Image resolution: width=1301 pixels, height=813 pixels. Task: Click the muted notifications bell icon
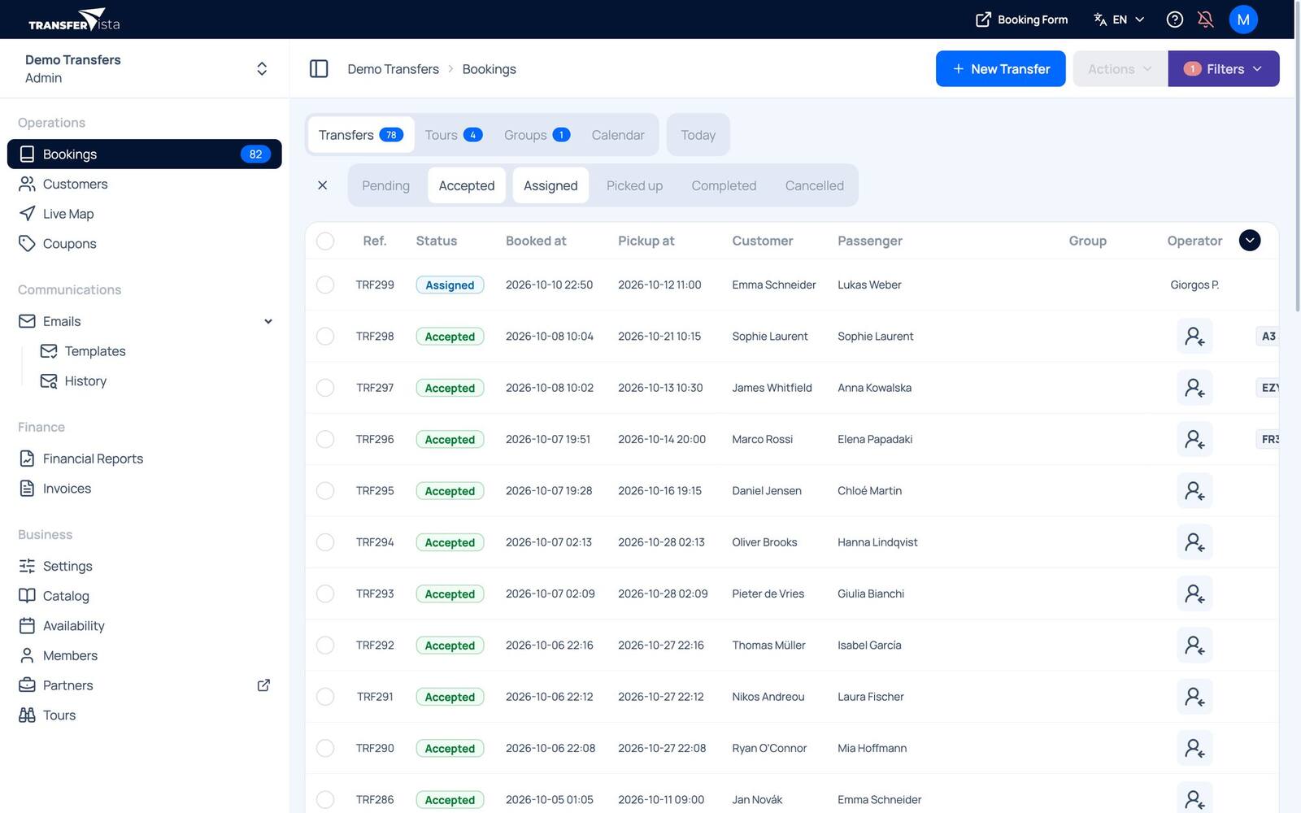[1206, 20]
